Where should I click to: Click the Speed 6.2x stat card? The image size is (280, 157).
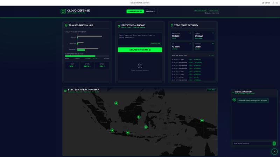click(102, 65)
